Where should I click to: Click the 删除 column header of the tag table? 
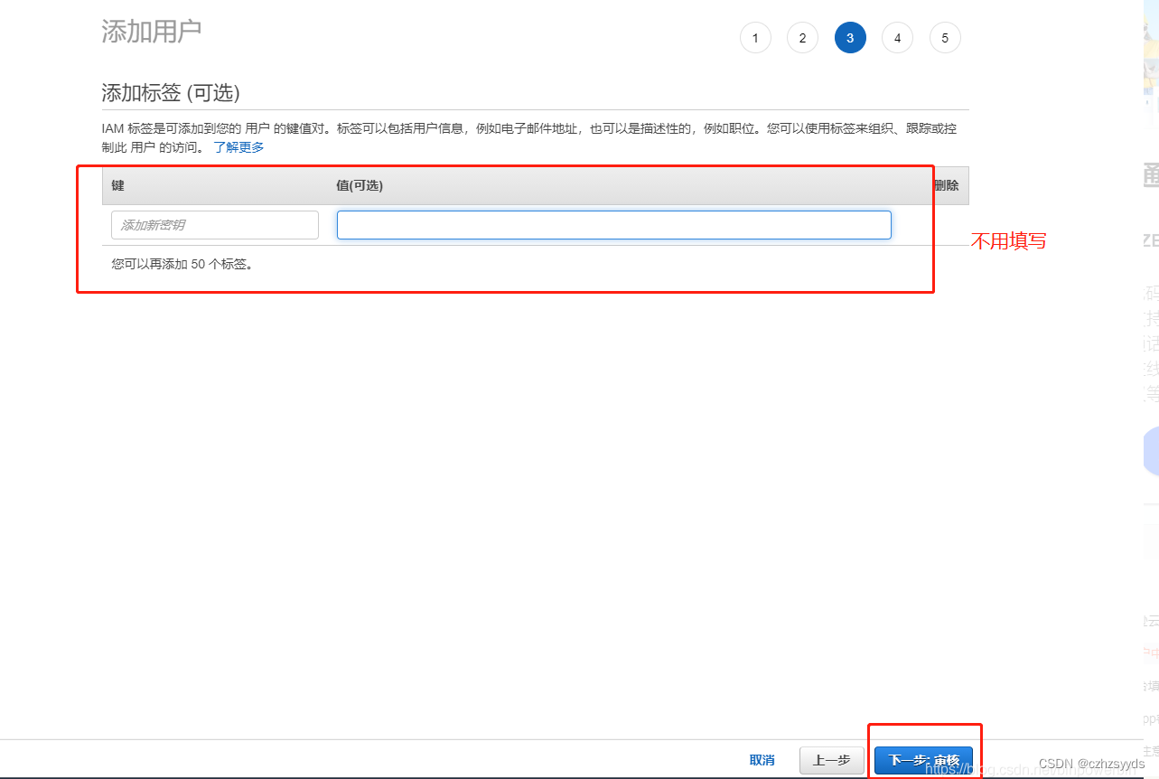pos(946,185)
